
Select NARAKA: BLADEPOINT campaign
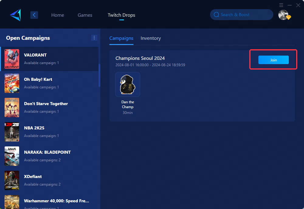pos(50,156)
